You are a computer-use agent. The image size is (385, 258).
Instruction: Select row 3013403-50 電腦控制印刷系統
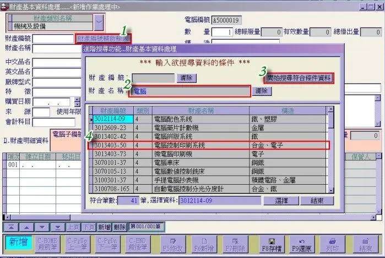pos(209,145)
